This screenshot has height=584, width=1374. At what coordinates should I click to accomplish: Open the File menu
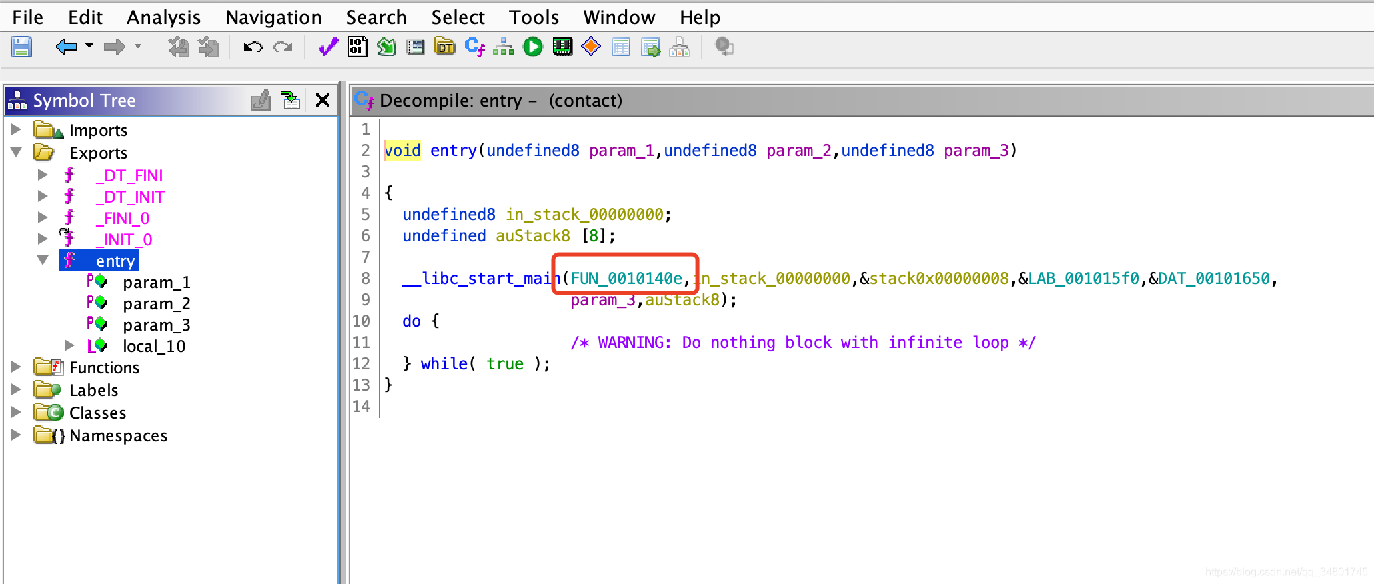point(28,17)
